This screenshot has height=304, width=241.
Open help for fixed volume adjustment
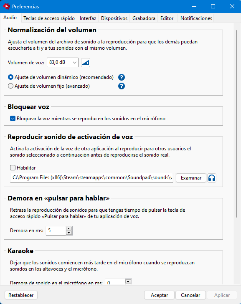click(122, 86)
